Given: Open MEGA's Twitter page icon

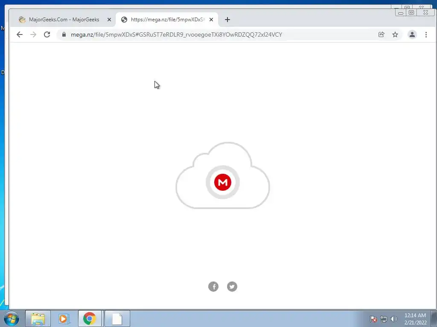Looking at the screenshot, I should (232, 287).
